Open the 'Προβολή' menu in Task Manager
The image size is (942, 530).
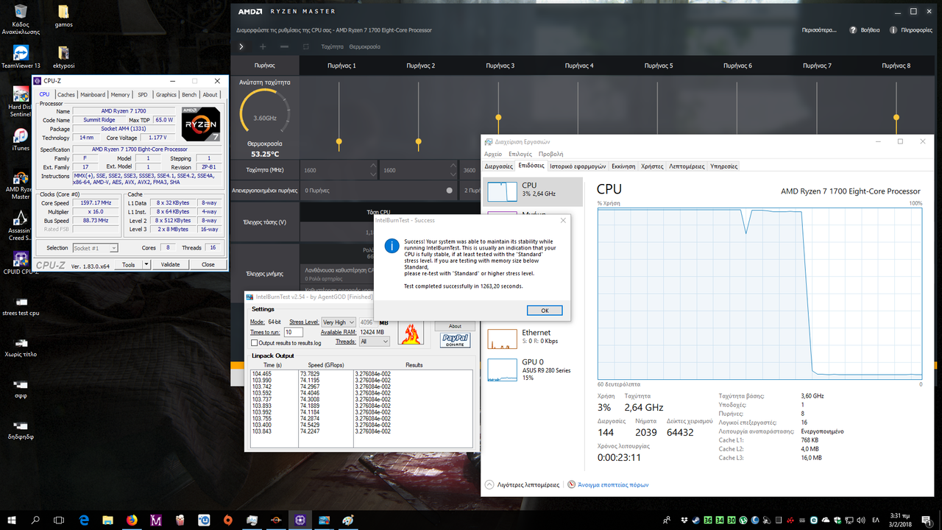click(x=551, y=154)
